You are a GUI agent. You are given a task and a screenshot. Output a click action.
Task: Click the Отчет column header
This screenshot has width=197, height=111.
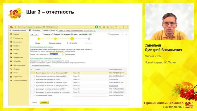(x=38, y=70)
